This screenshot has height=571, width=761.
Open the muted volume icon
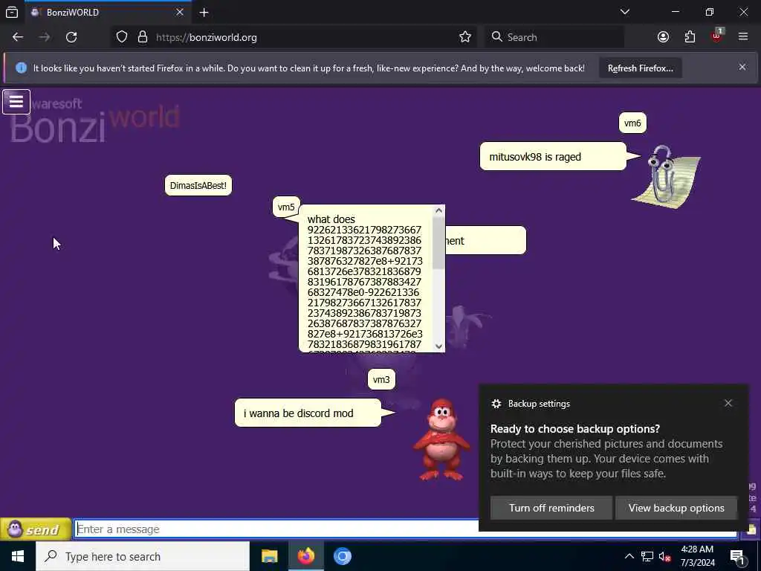tap(665, 556)
